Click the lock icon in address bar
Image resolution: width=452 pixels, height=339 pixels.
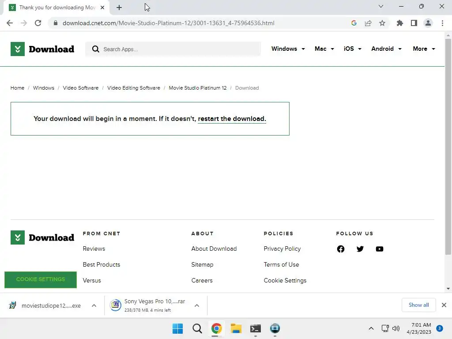click(56, 23)
